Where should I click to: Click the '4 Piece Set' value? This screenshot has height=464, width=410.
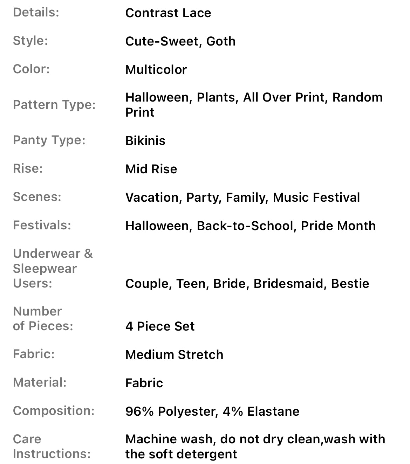click(160, 326)
